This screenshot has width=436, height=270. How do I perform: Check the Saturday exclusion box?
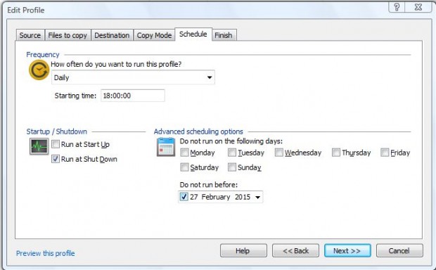point(184,167)
